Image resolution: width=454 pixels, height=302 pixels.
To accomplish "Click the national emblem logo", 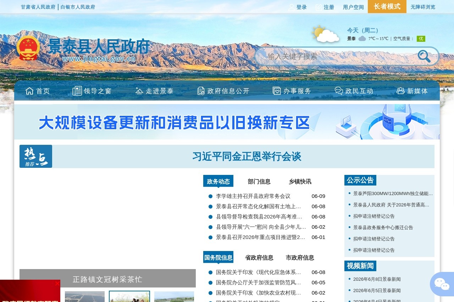I will pyautogui.click(x=28, y=48).
